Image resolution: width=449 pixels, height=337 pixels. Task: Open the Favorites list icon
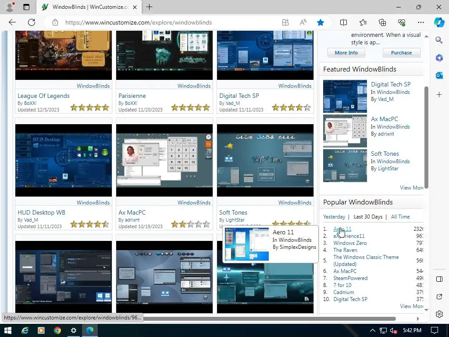tap(363, 22)
